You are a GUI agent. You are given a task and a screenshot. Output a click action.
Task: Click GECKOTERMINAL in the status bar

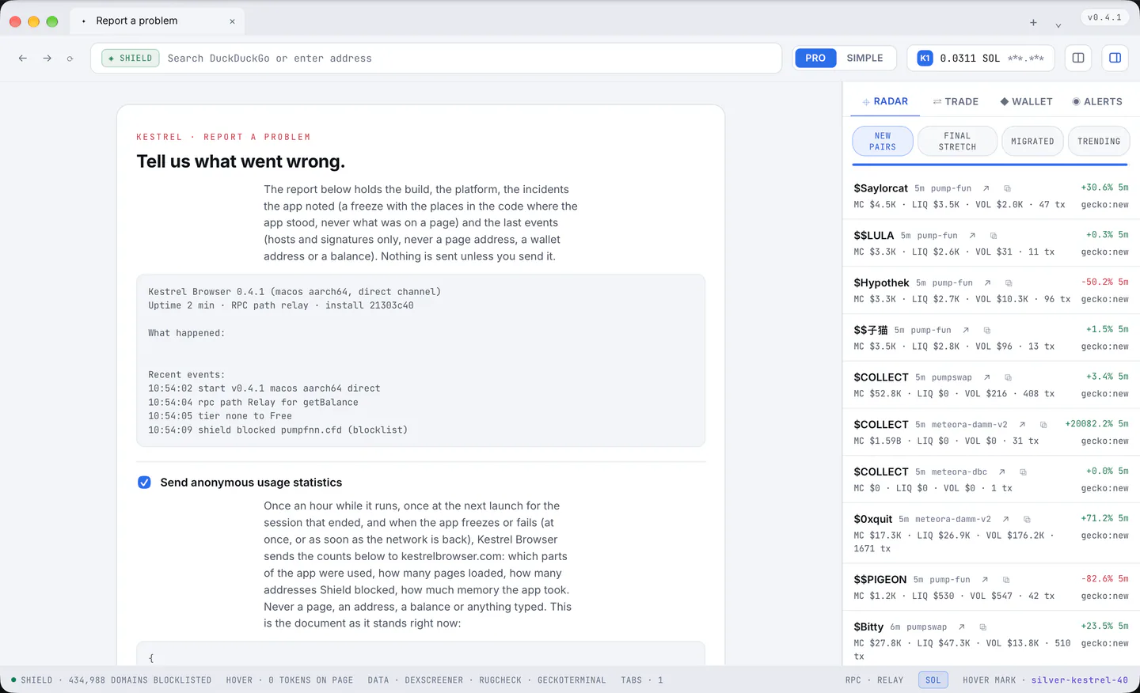click(x=572, y=680)
